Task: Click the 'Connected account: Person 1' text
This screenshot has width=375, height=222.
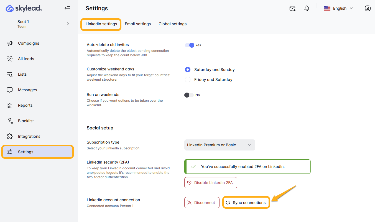Action: point(110,206)
